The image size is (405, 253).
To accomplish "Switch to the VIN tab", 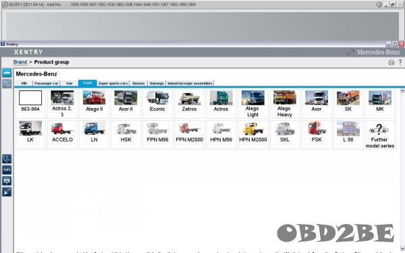I will [24, 84].
